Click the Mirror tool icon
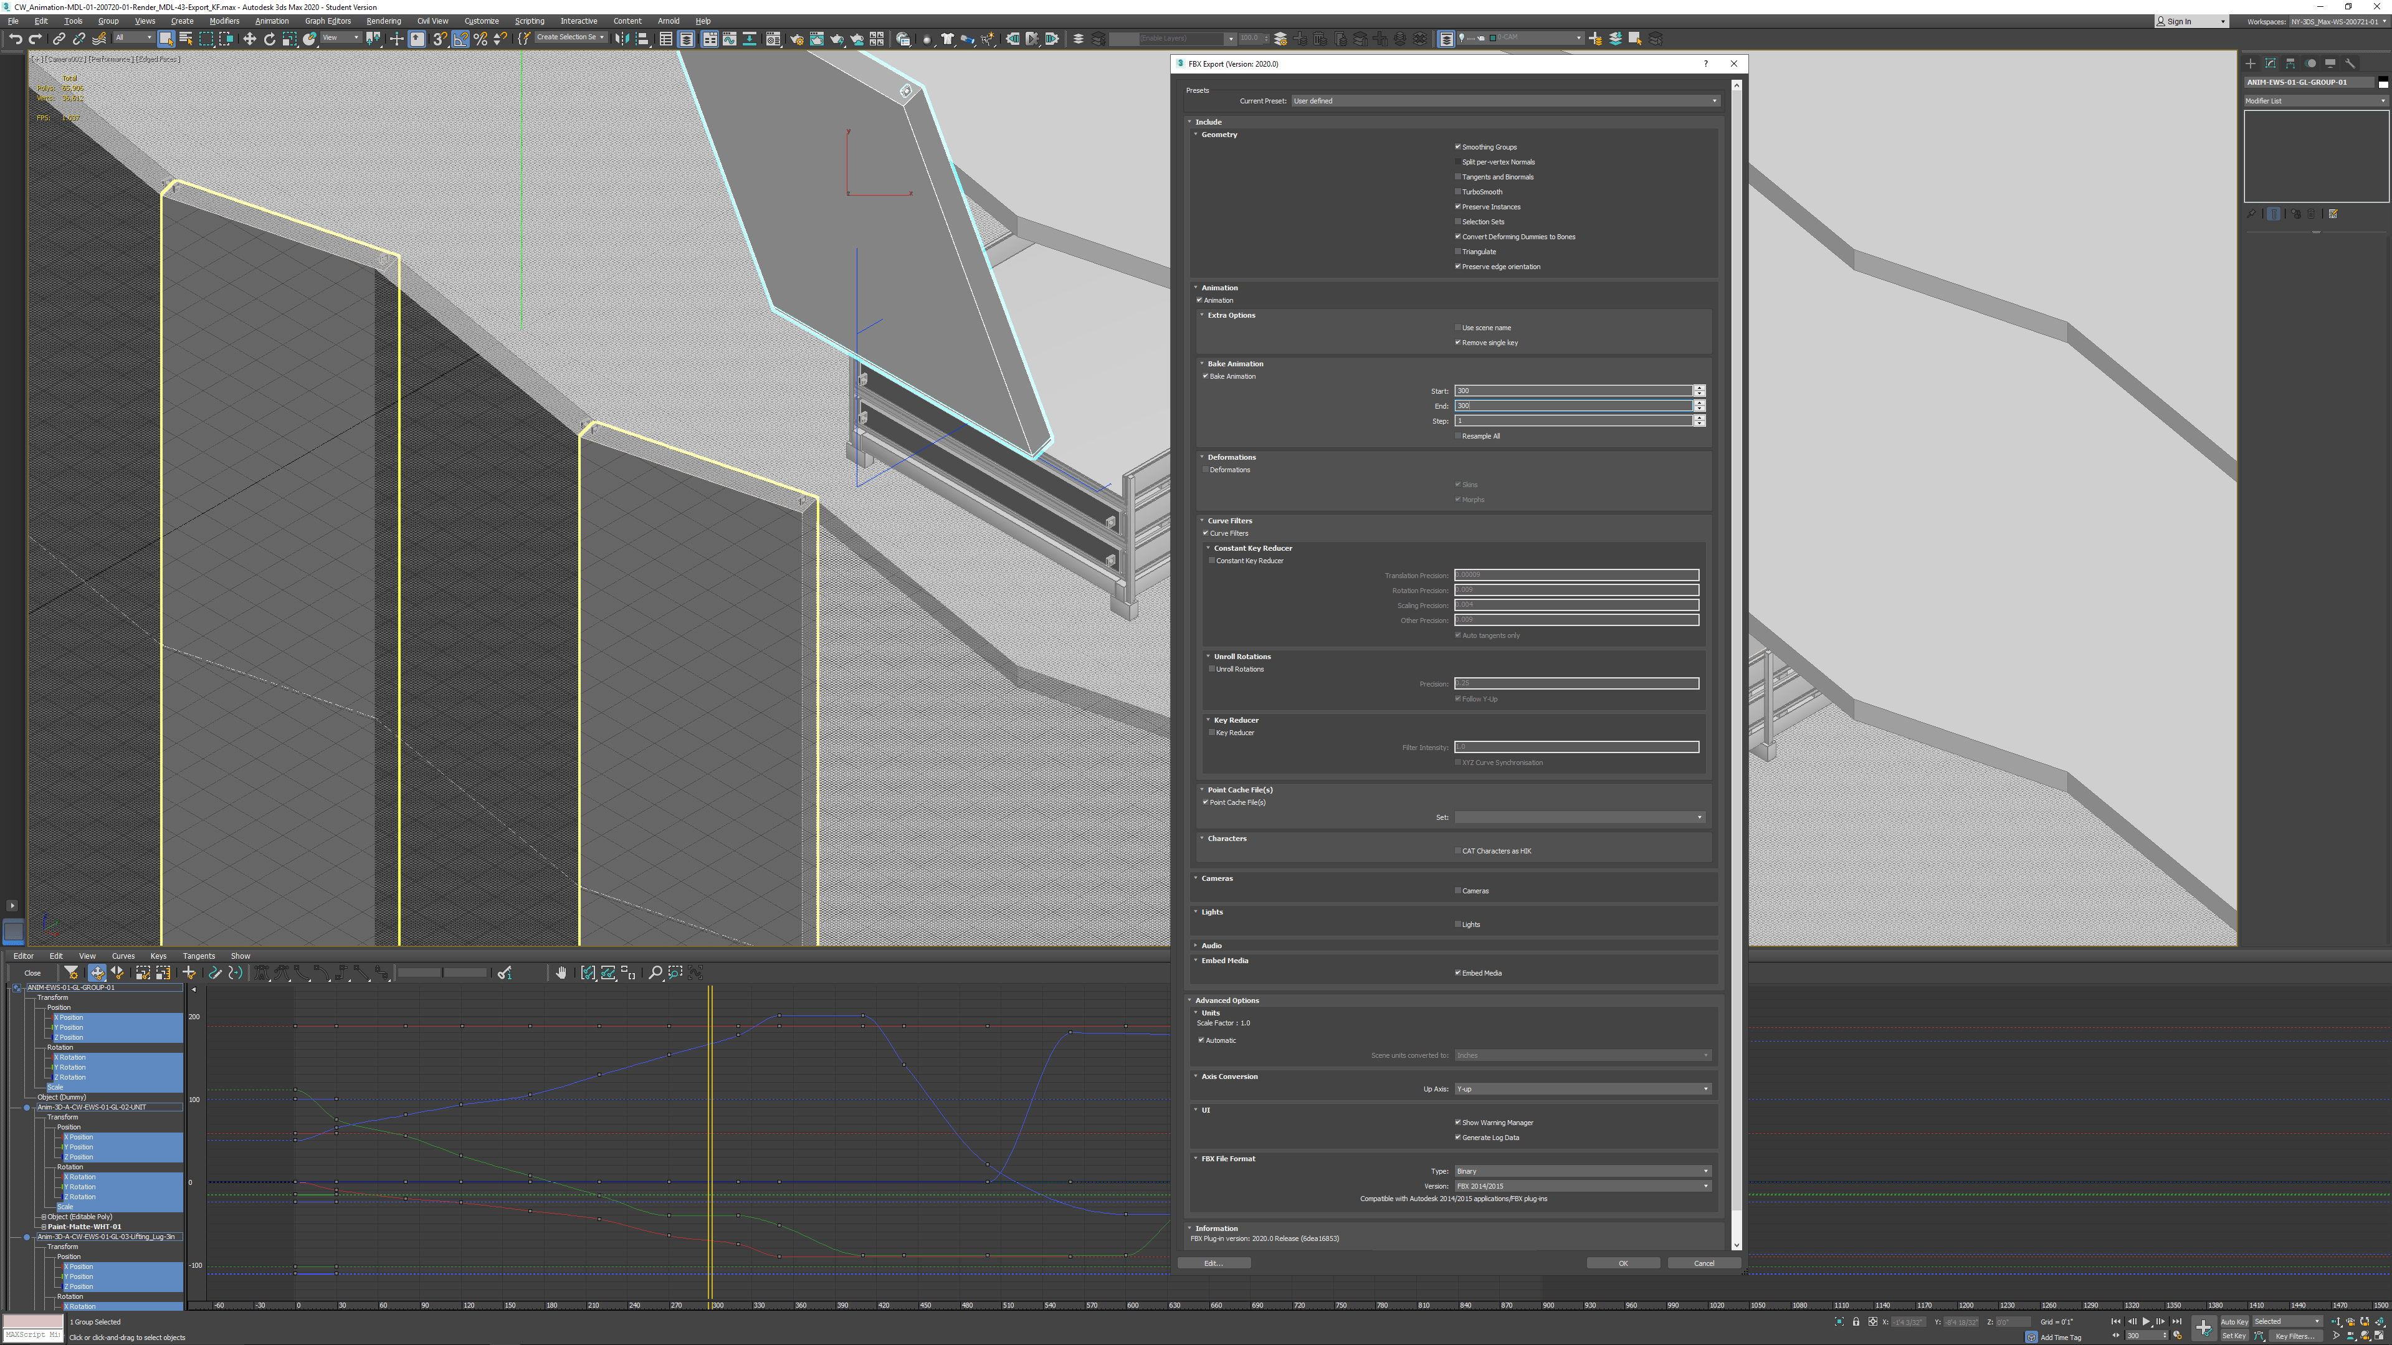Image resolution: width=2392 pixels, height=1345 pixels. point(621,39)
